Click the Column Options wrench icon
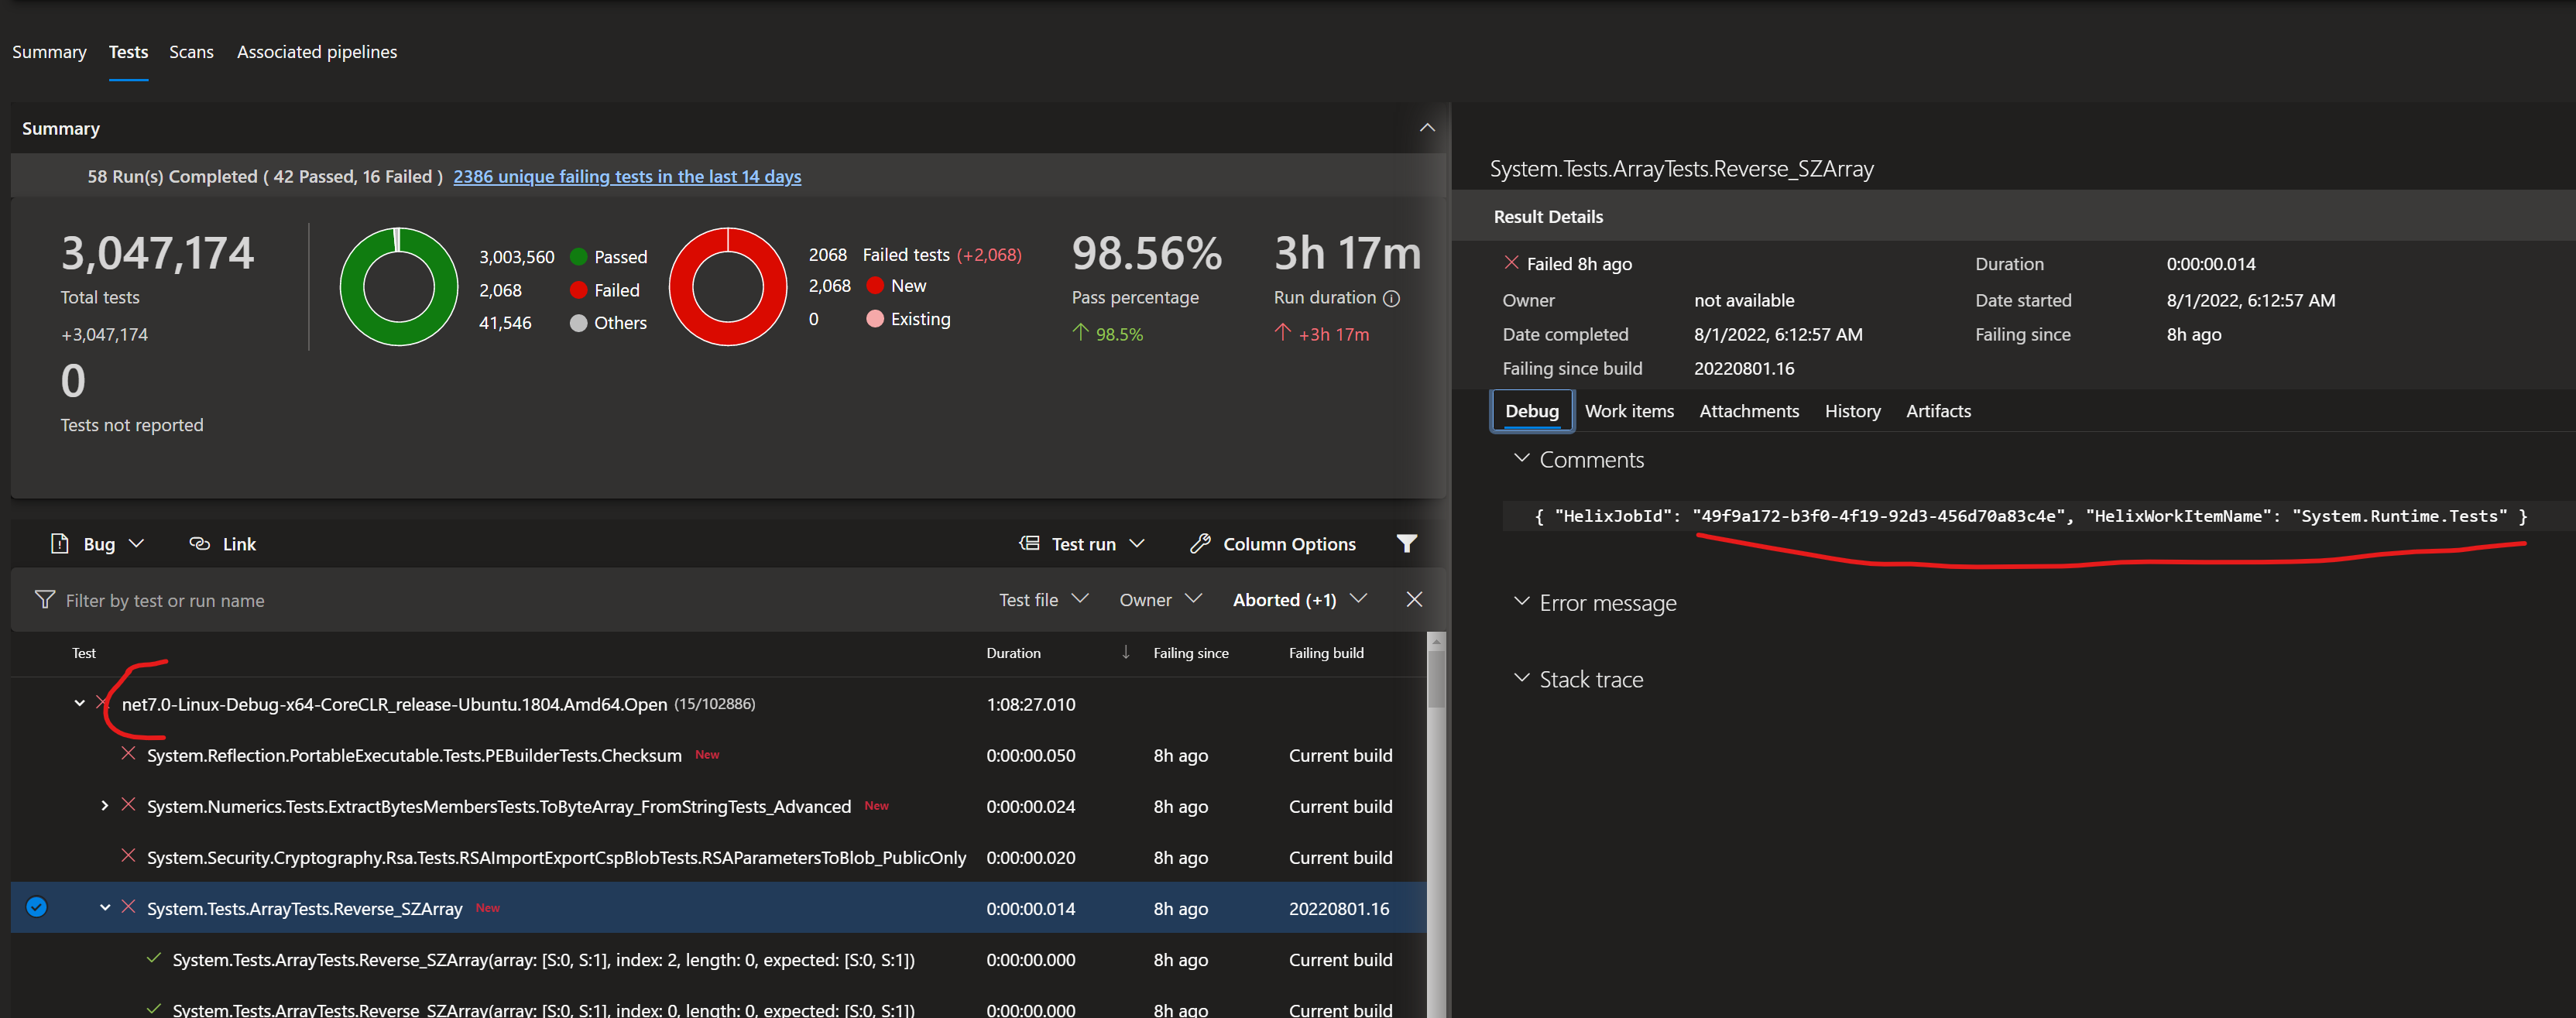Image resolution: width=2576 pixels, height=1018 pixels. 1200,543
